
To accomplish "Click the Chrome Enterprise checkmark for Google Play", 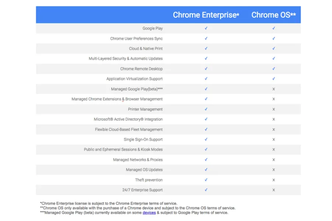I will (206, 28).
